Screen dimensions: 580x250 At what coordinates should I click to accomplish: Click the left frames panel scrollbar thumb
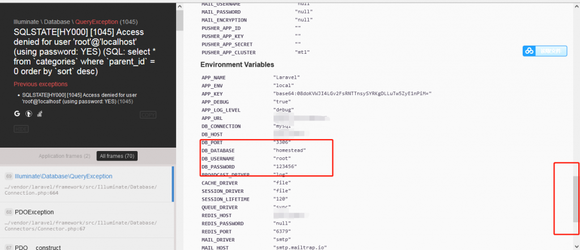tap(180, 20)
